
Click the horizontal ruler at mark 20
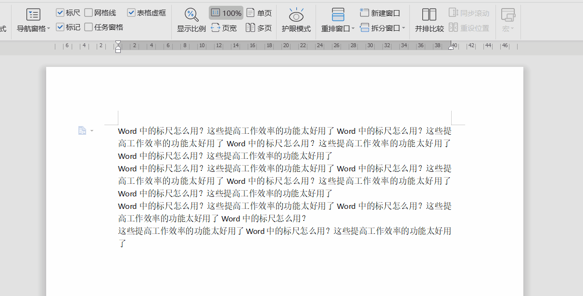click(286, 46)
